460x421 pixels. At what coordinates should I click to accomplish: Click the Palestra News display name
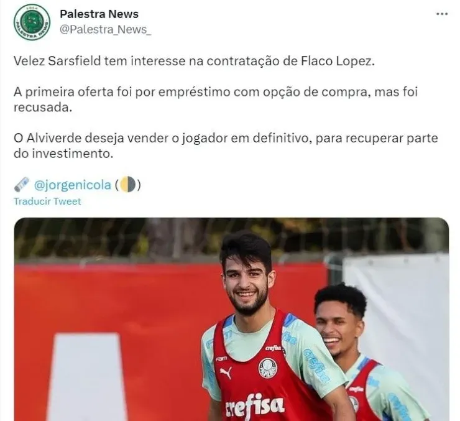[x=99, y=14]
